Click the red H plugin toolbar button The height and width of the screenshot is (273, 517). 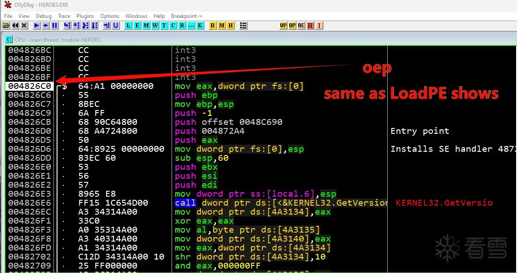tap(310, 26)
